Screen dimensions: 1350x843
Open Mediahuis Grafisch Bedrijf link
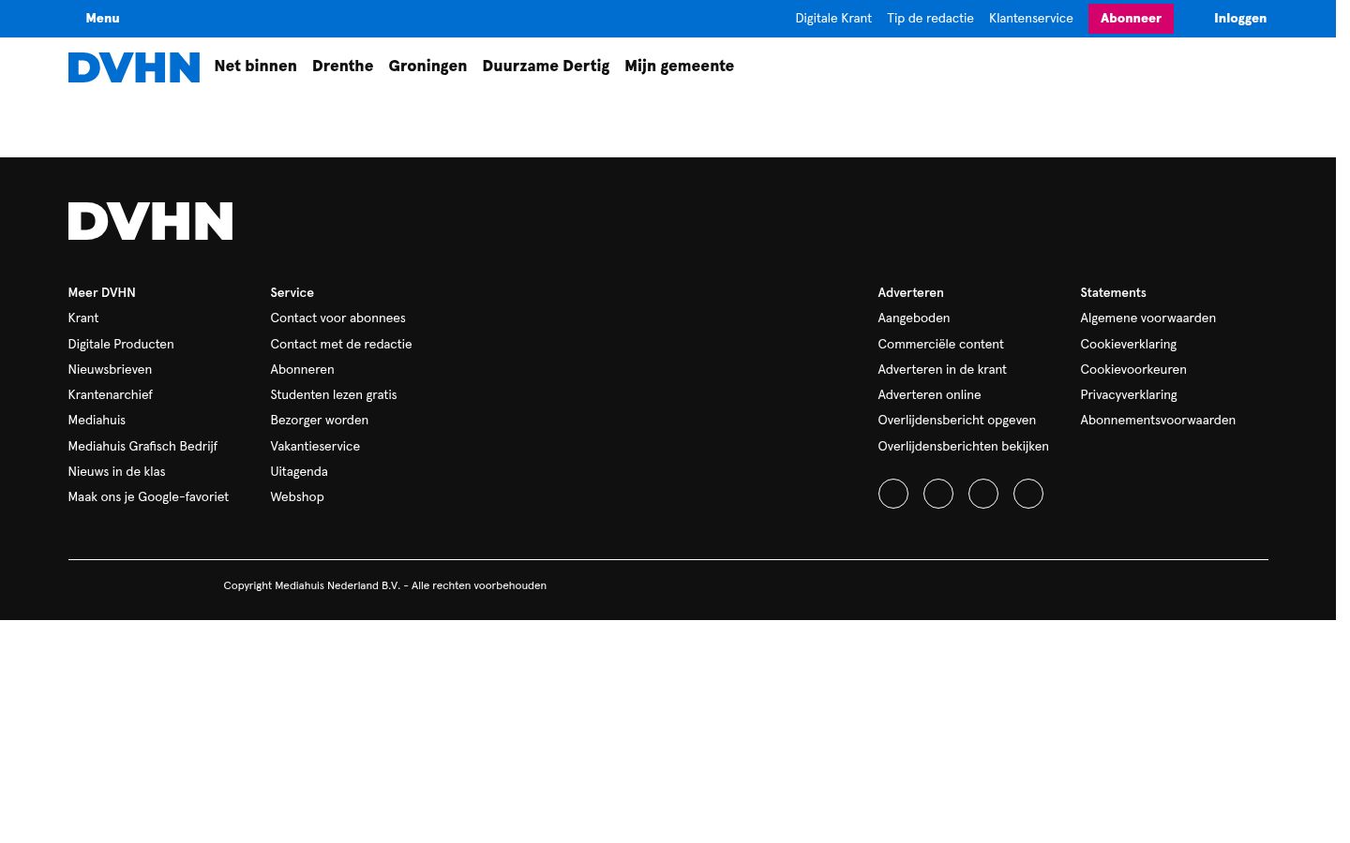coord(142,447)
